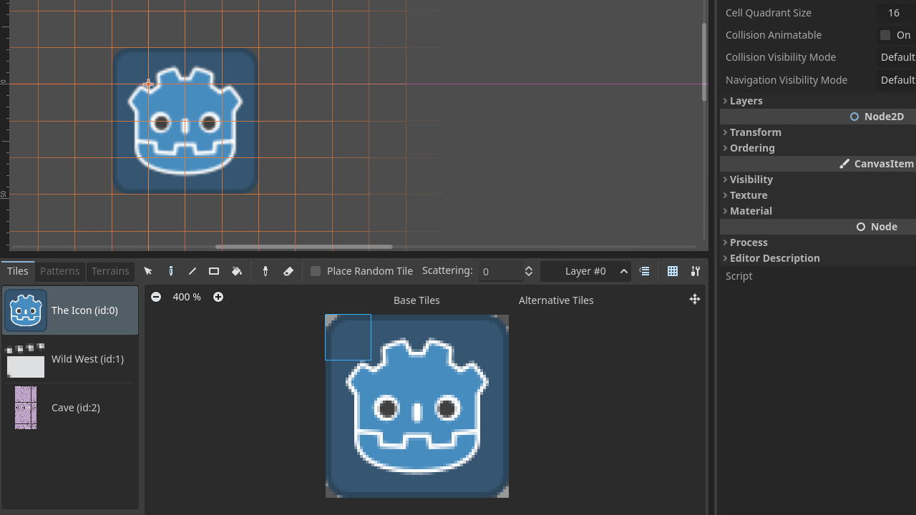
Task: Toggle the Eraser tool
Action: tap(288, 271)
